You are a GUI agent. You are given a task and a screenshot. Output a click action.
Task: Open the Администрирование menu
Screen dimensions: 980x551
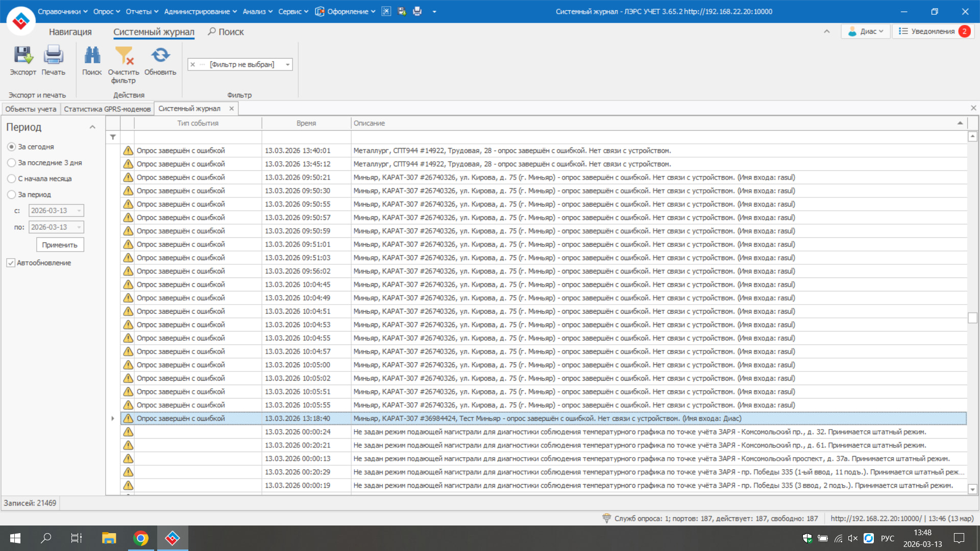pyautogui.click(x=200, y=11)
